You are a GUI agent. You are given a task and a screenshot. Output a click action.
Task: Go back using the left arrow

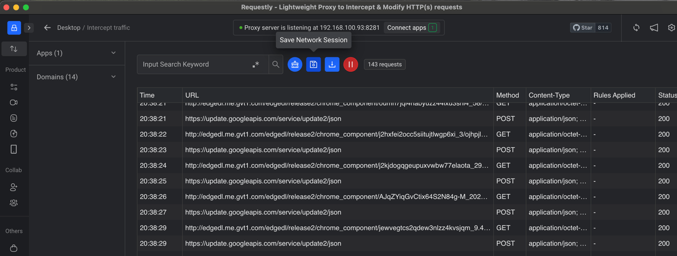point(47,28)
